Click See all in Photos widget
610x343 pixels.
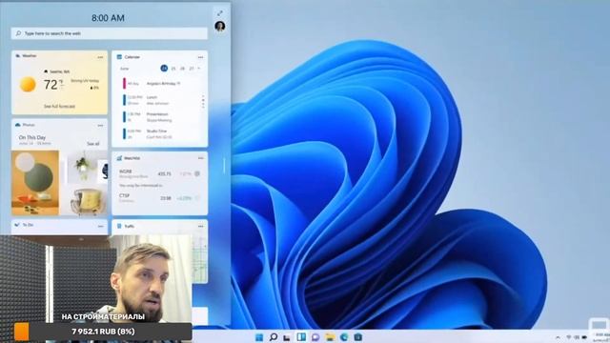pos(93,144)
